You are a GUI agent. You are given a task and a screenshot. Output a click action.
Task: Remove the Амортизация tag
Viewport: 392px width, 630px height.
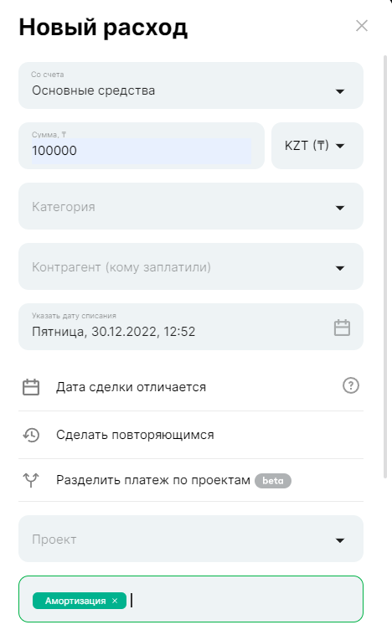click(115, 601)
